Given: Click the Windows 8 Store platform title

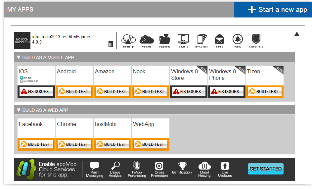Looking at the screenshot, I should tap(185, 75).
